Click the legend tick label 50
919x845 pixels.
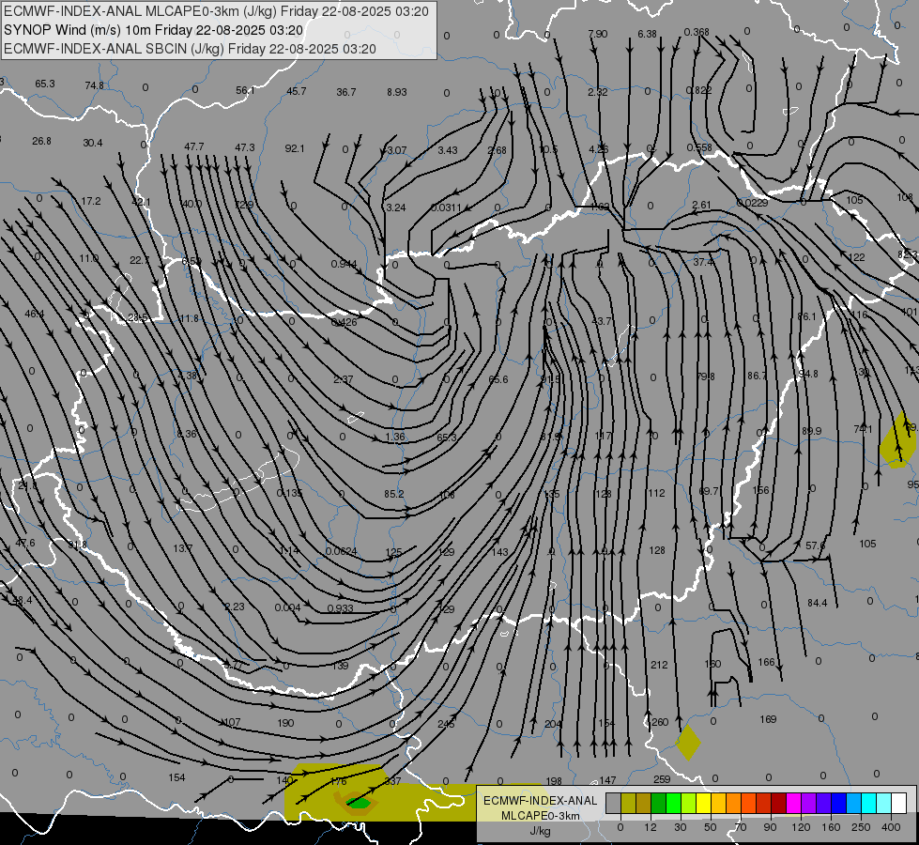pos(711,827)
